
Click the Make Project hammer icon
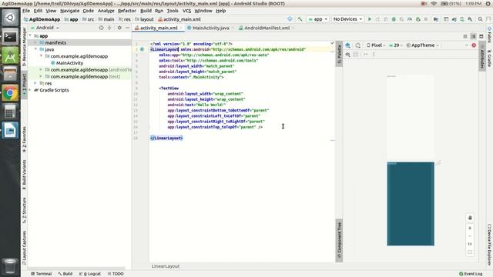(x=300, y=19)
